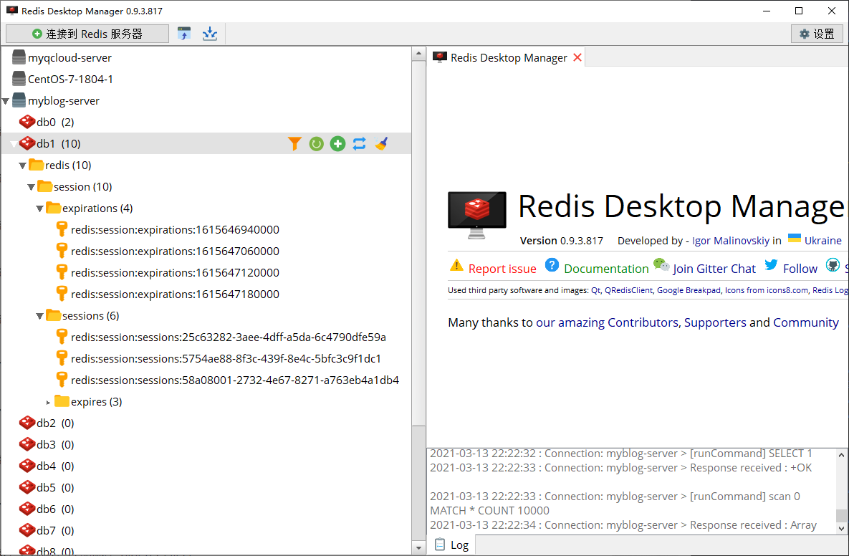This screenshot has height=556, width=849.
Task: Open Igor Malinovskiy developer link
Action: (x=730, y=240)
